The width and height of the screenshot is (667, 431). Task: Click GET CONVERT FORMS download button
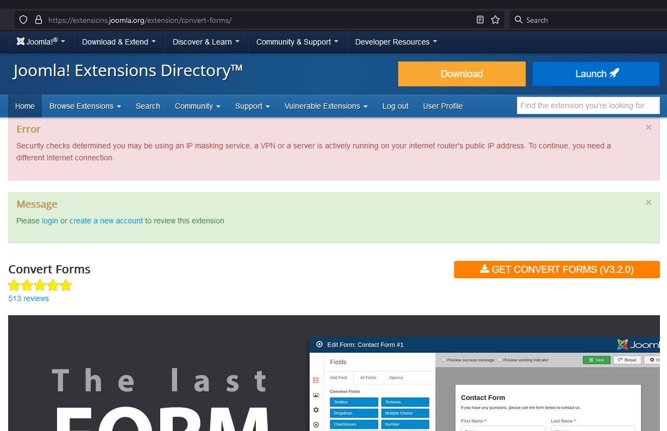tap(557, 269)
